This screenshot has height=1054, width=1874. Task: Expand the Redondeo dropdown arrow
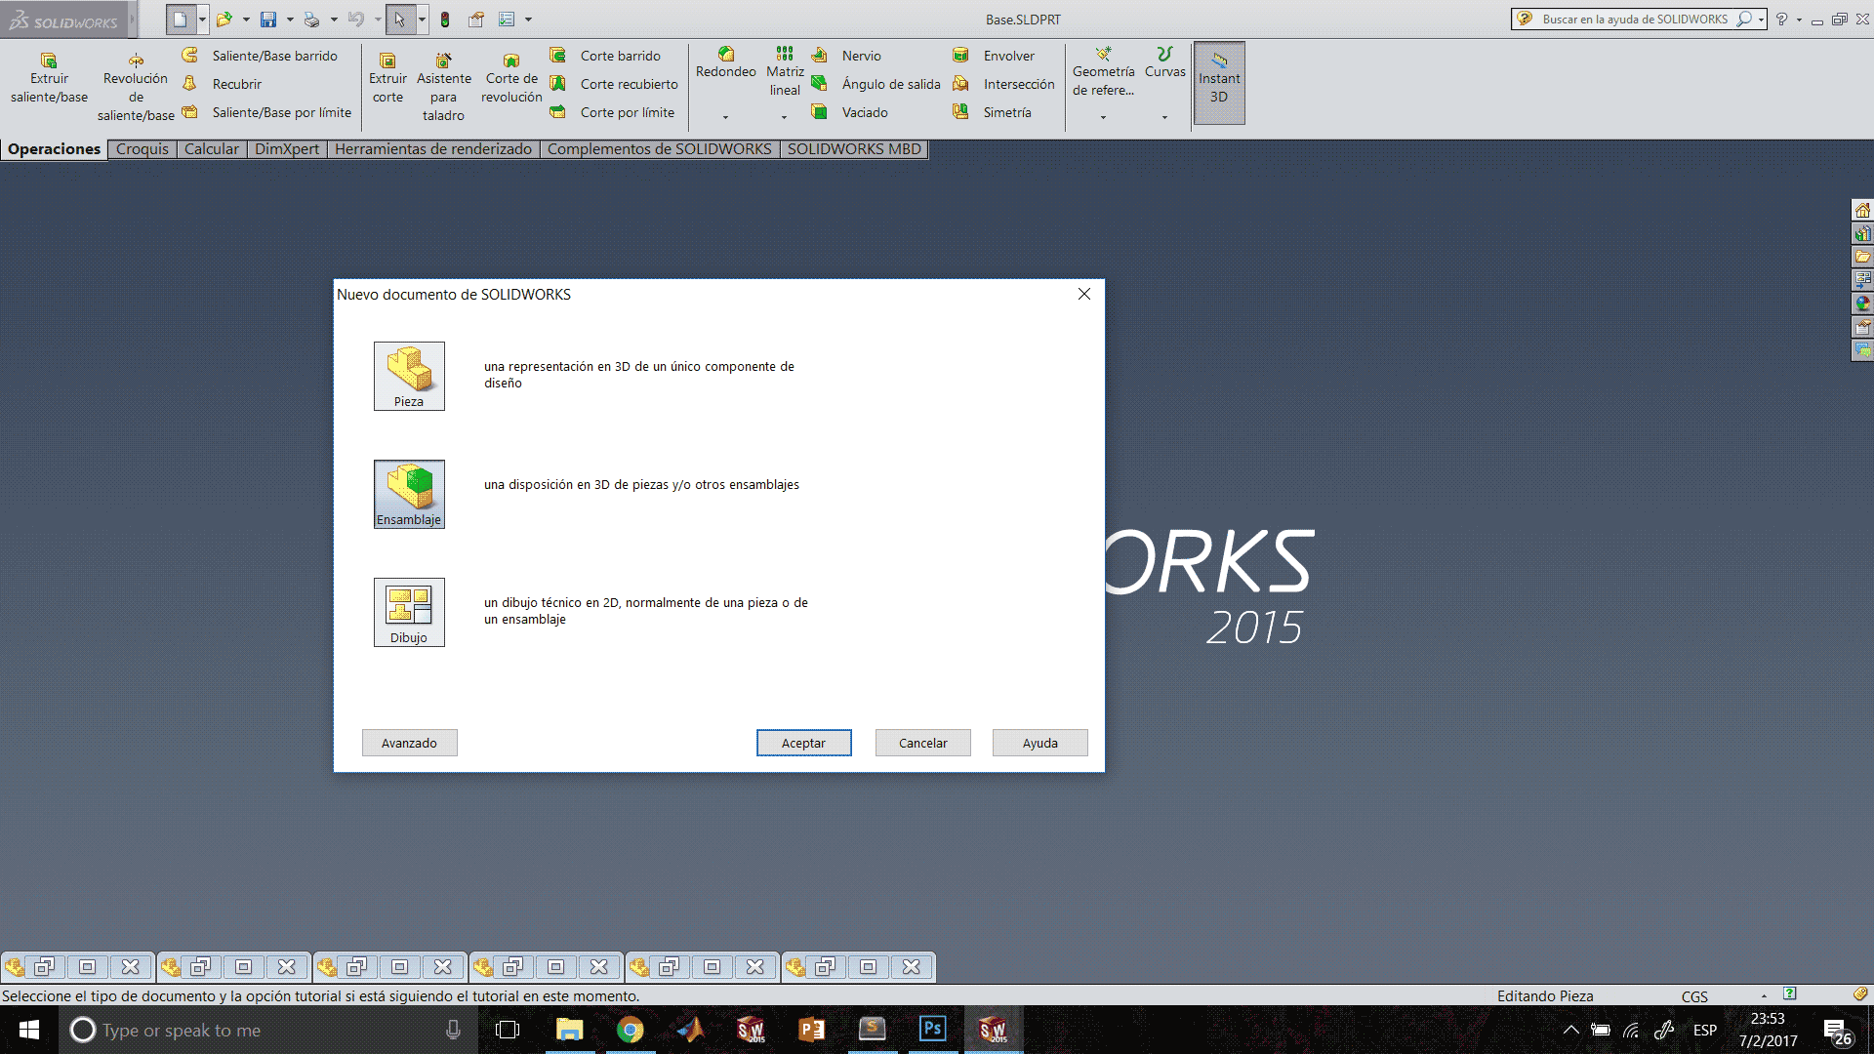(725, 117)
